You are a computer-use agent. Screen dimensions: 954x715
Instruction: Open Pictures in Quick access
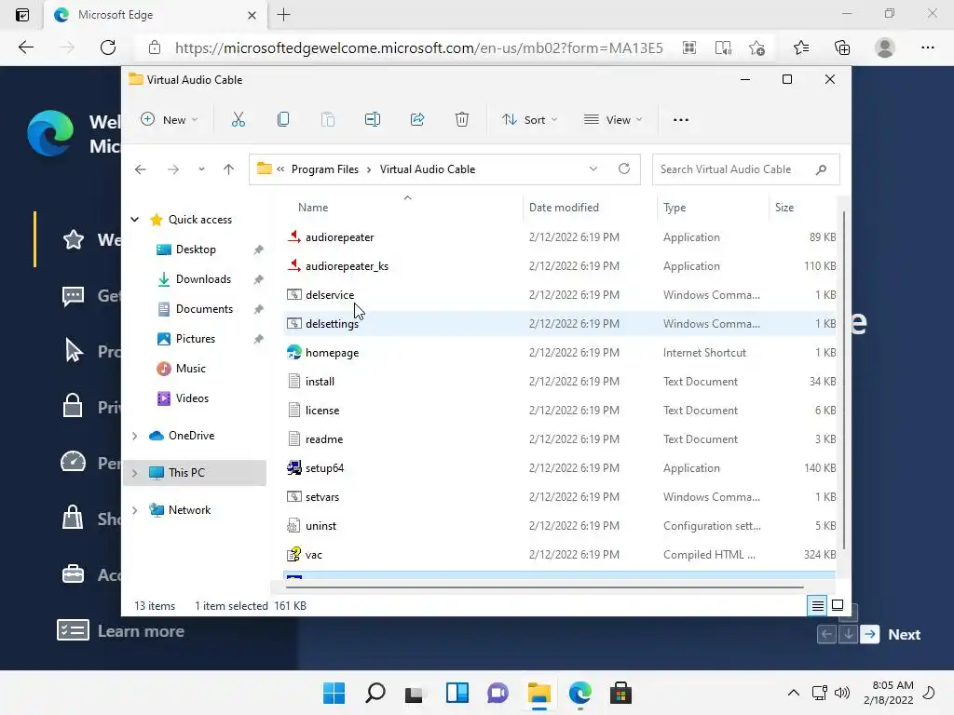coord(196,339)
